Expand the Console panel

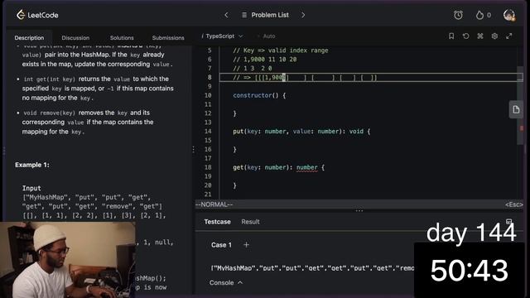[x=226, y=282]
